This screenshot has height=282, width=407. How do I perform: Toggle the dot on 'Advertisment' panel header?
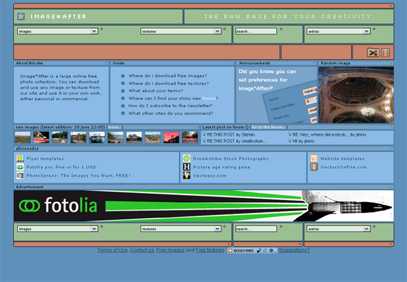(390, 187)
